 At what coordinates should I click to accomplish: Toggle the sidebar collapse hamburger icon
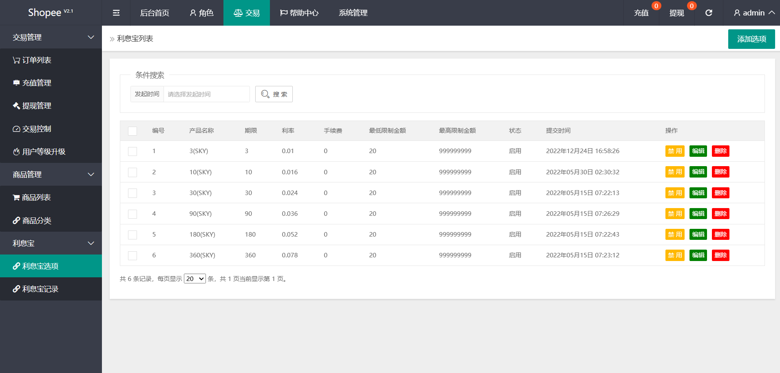coord(116,13)
